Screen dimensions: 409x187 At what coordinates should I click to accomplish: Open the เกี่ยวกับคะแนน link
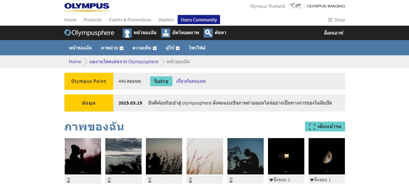[191, 81]
